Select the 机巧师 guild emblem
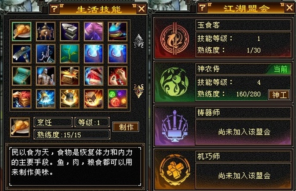The height and width of the screenshot is (191, 296). click(x=174, y=170)
